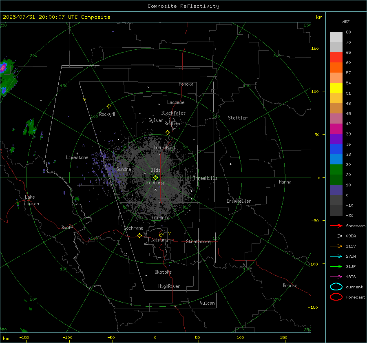Click the Strathmore map label
This screenshot has width=367, height=343.
click(198, 241)
